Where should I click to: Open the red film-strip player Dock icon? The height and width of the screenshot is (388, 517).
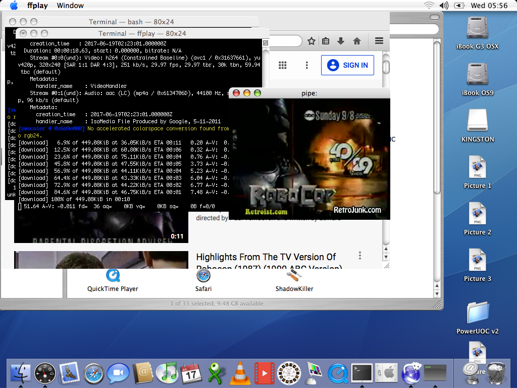264,373
